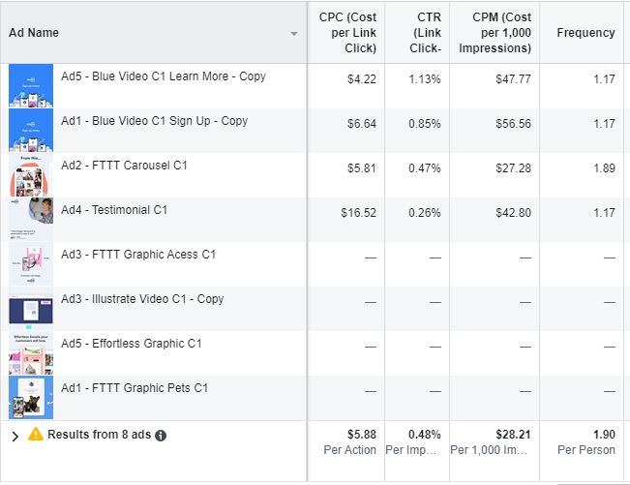The image size is (630, 485).
Task: Click the Frequency column header
Action: tap(585, 33)
